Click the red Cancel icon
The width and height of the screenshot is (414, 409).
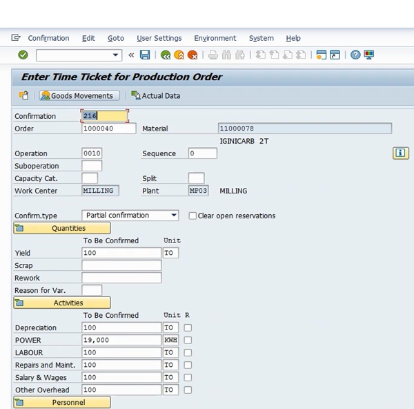pyautogui.click(x=193, y=55)
